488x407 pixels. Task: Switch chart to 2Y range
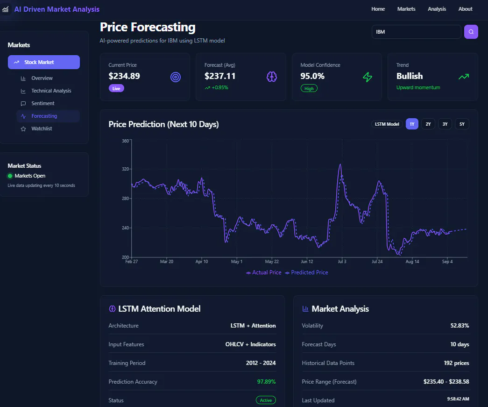click(428, 124)
